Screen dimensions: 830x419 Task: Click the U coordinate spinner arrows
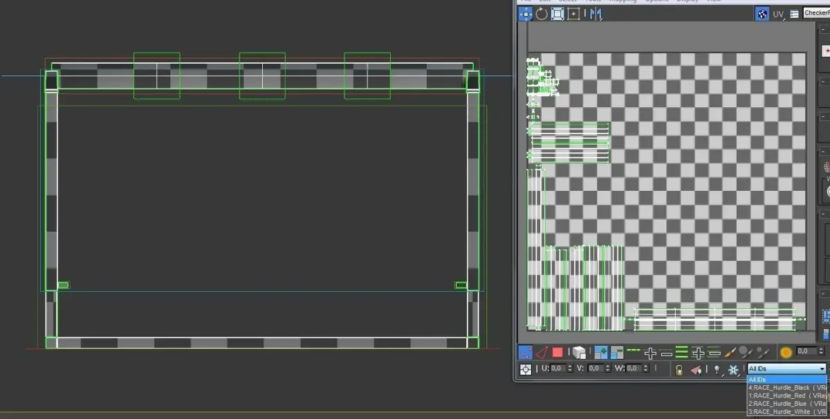pos(570,369)
